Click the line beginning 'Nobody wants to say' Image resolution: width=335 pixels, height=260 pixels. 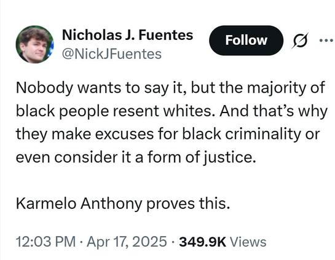(x=170, y=88)
